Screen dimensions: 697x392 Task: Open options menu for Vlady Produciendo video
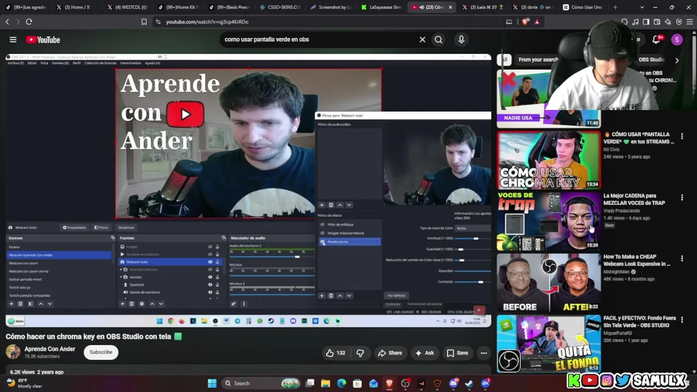[682, 197]
